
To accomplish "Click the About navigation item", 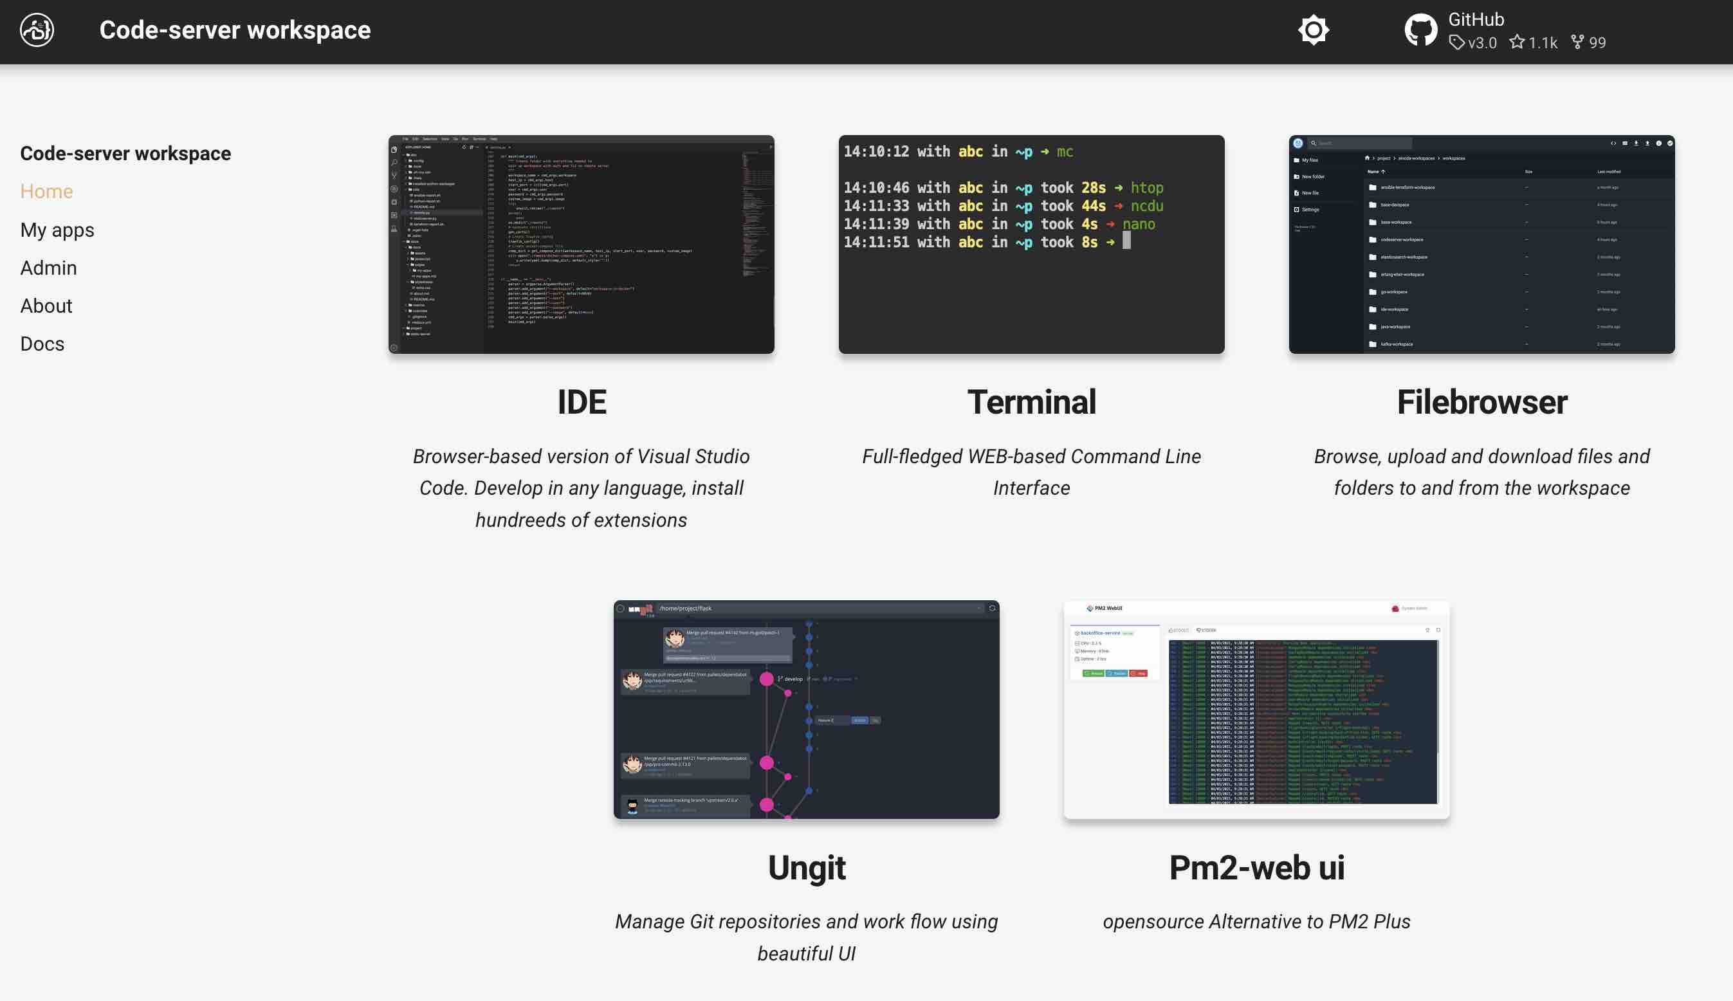I will point(45,305).
